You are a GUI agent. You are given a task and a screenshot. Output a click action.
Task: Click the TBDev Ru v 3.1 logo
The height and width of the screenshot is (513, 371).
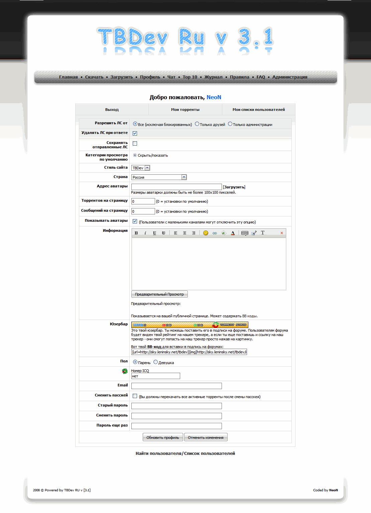tap(185, 40)
